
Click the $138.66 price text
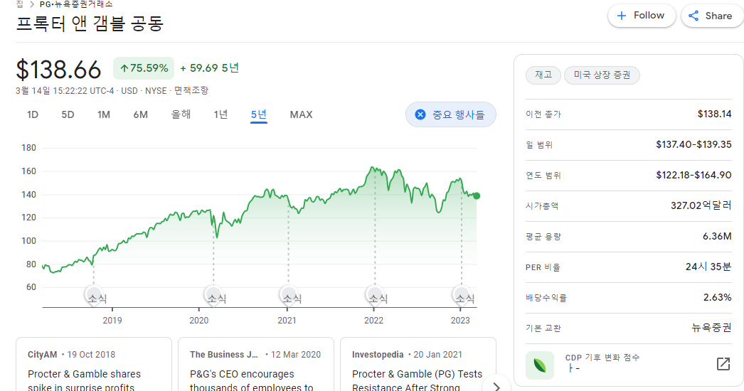coord(58,69)
